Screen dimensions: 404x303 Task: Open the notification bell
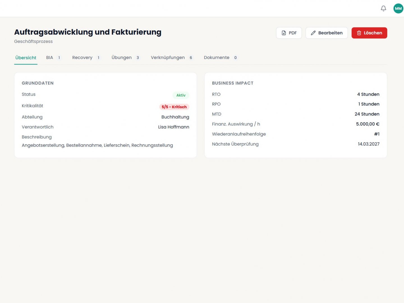pyautogui.click(x=384, y=8)
